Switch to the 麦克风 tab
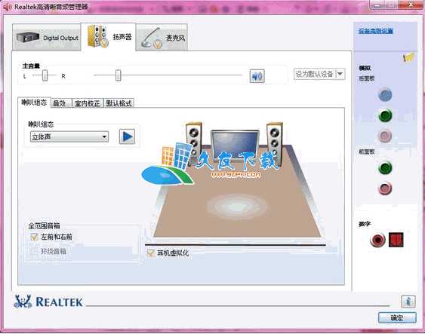Viewport: 425px width, 334px height. click(x=162, y=38)
